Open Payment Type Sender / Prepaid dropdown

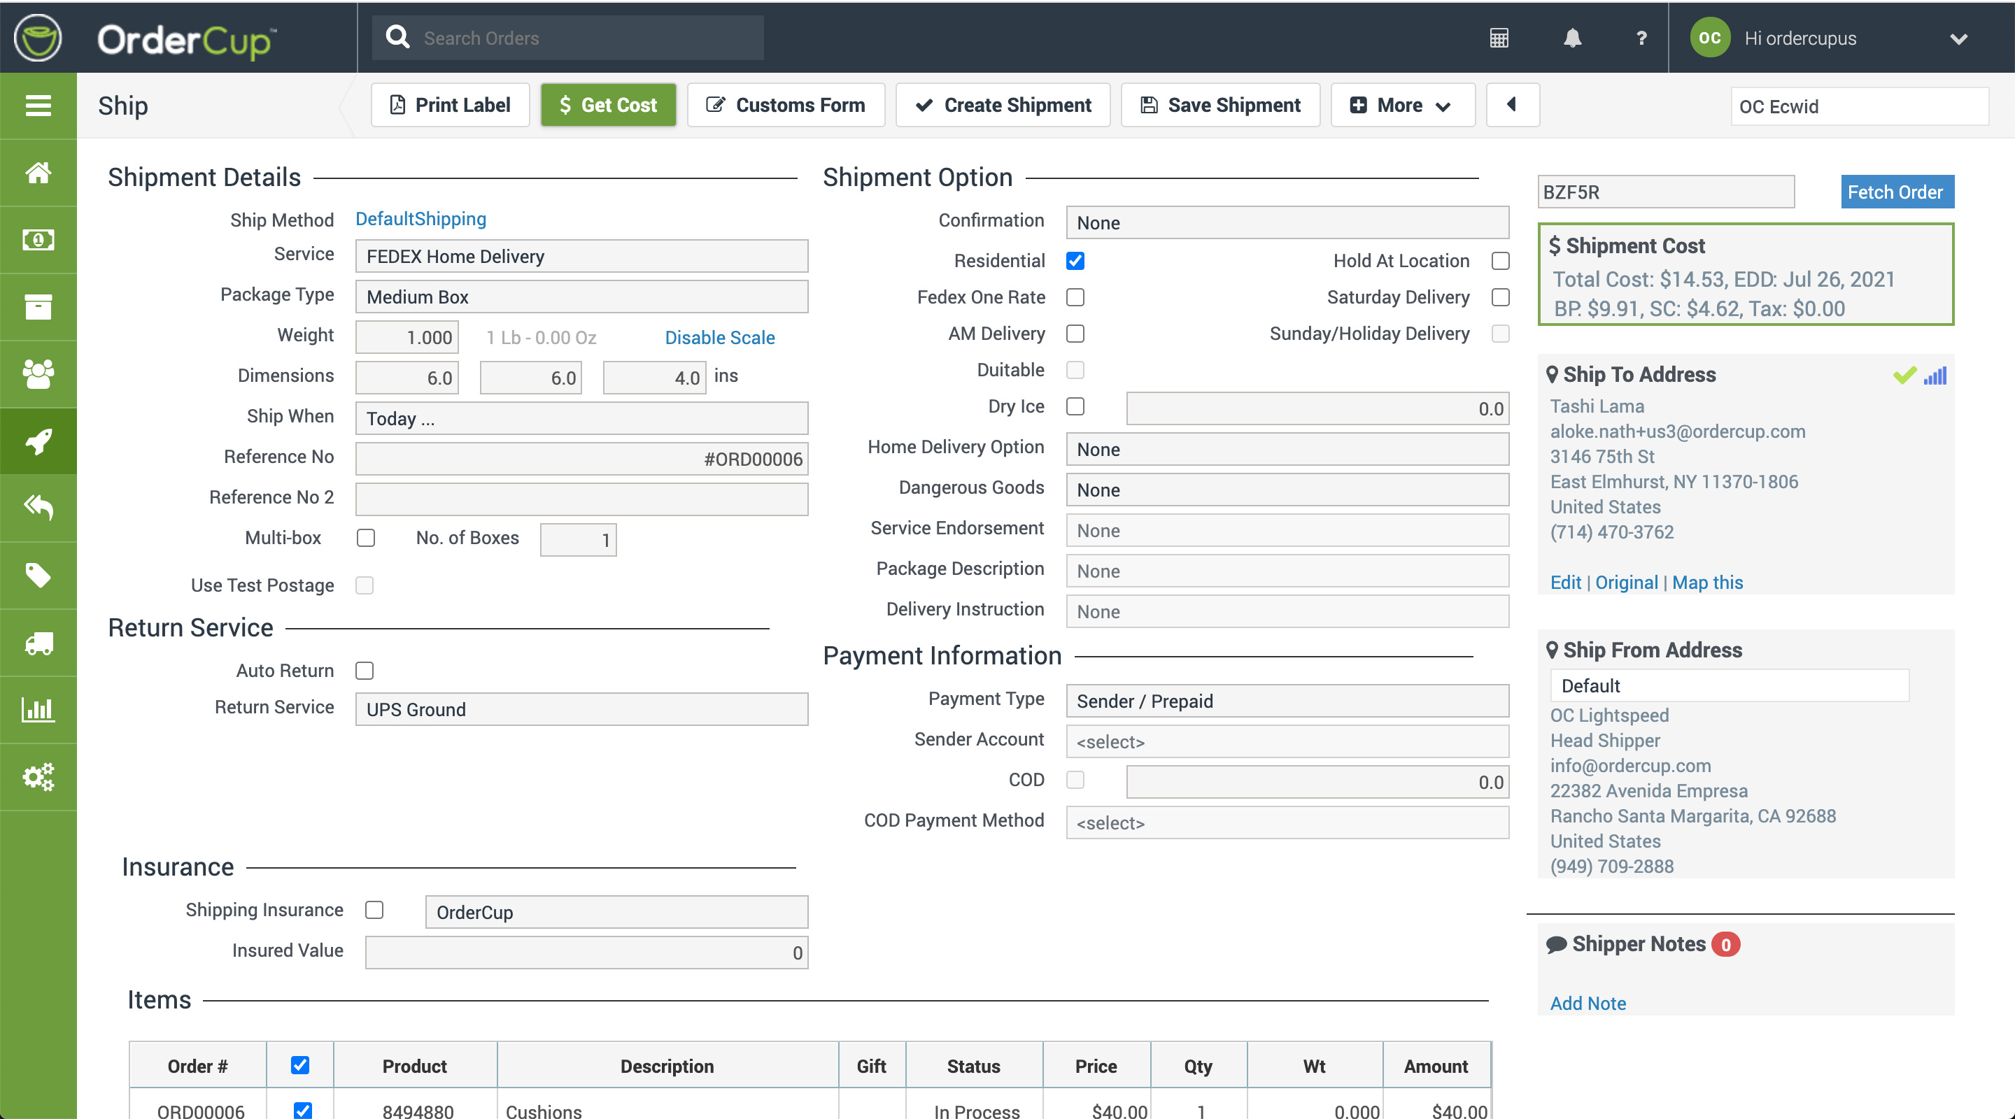[x=1287, y=701]
